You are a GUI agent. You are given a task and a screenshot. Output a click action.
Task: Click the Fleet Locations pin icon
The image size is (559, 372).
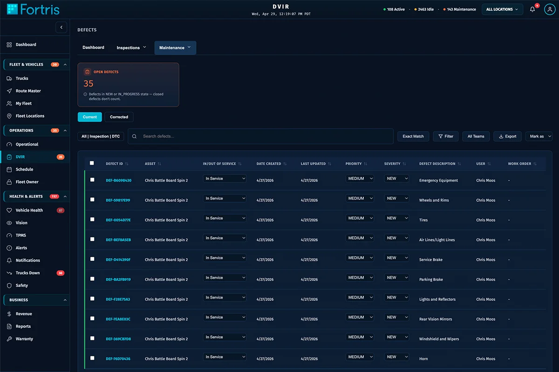point(9,116)
